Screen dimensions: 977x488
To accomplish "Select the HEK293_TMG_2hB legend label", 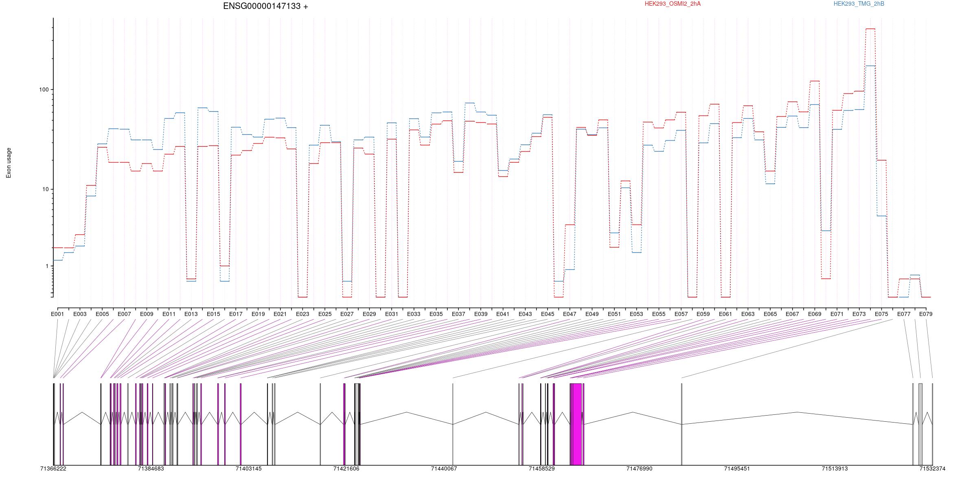I will click(859, 4).
